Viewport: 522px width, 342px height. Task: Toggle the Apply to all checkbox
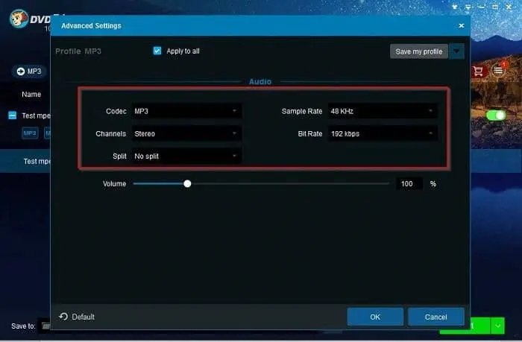point(157,51)
